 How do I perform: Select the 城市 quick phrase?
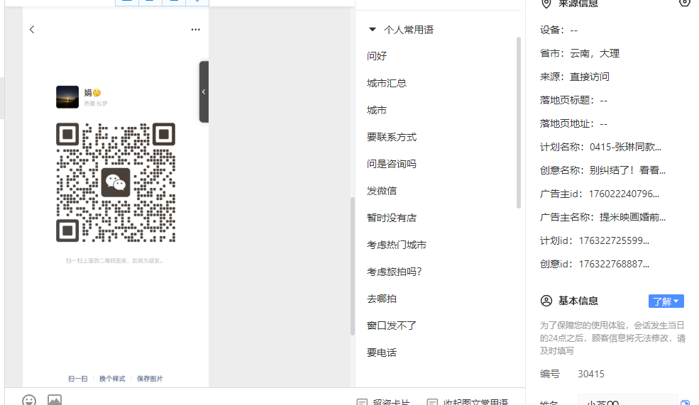(377, 110)
